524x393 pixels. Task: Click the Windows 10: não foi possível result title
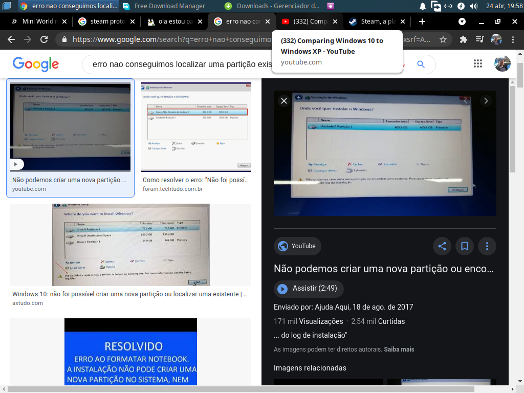(130, 294)
